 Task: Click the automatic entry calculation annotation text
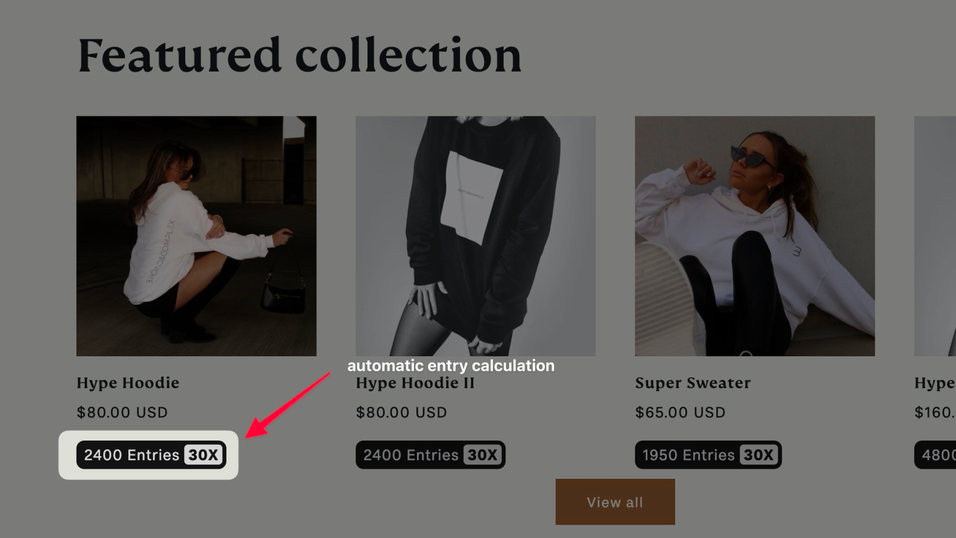pyautogui.click(x=451, y=366)
